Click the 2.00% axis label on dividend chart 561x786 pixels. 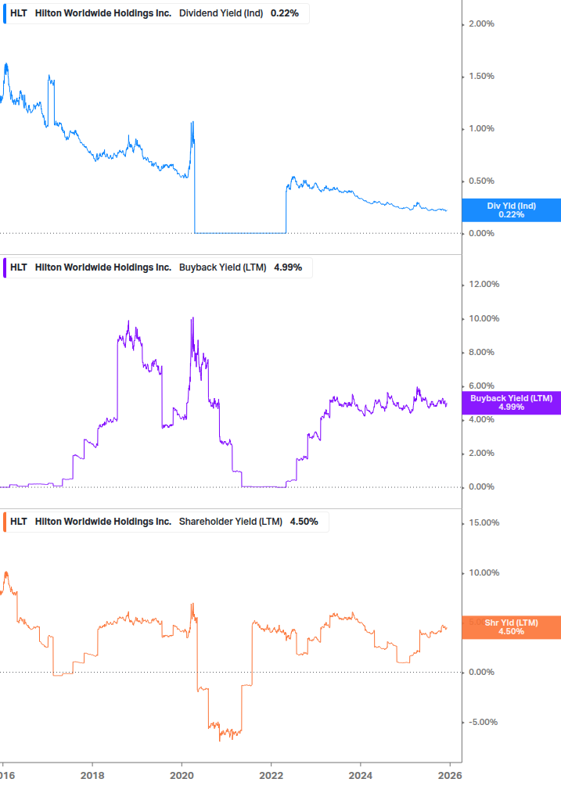[481, 24]
